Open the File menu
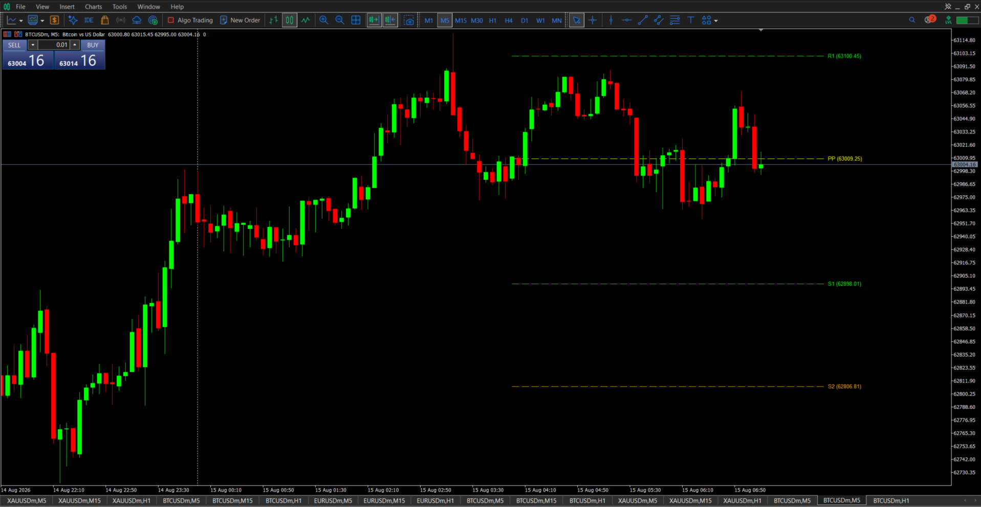 point(20,7)
